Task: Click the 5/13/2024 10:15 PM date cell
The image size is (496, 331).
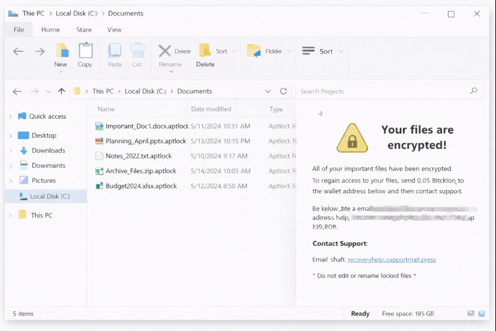Action: 220,141
